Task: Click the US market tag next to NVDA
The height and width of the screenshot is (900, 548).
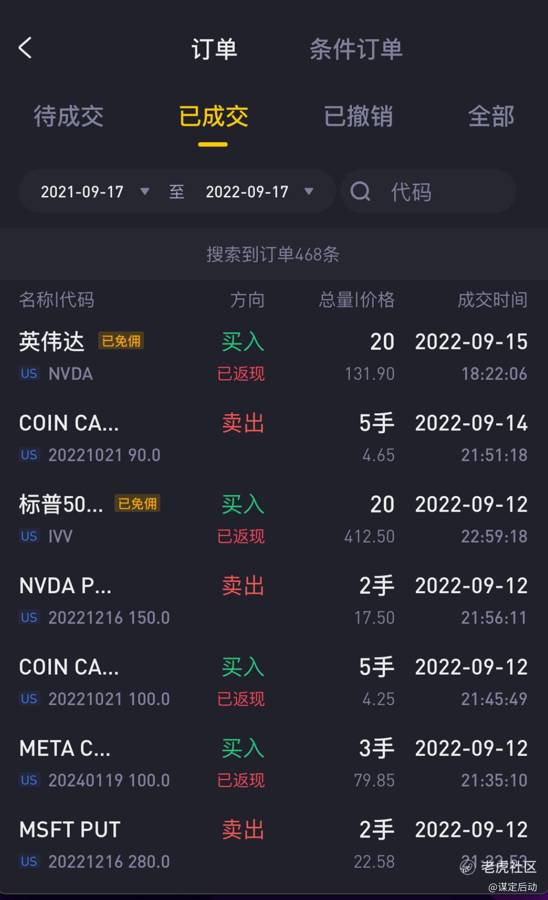Action: pyautogui.click(x=29, y=374)
